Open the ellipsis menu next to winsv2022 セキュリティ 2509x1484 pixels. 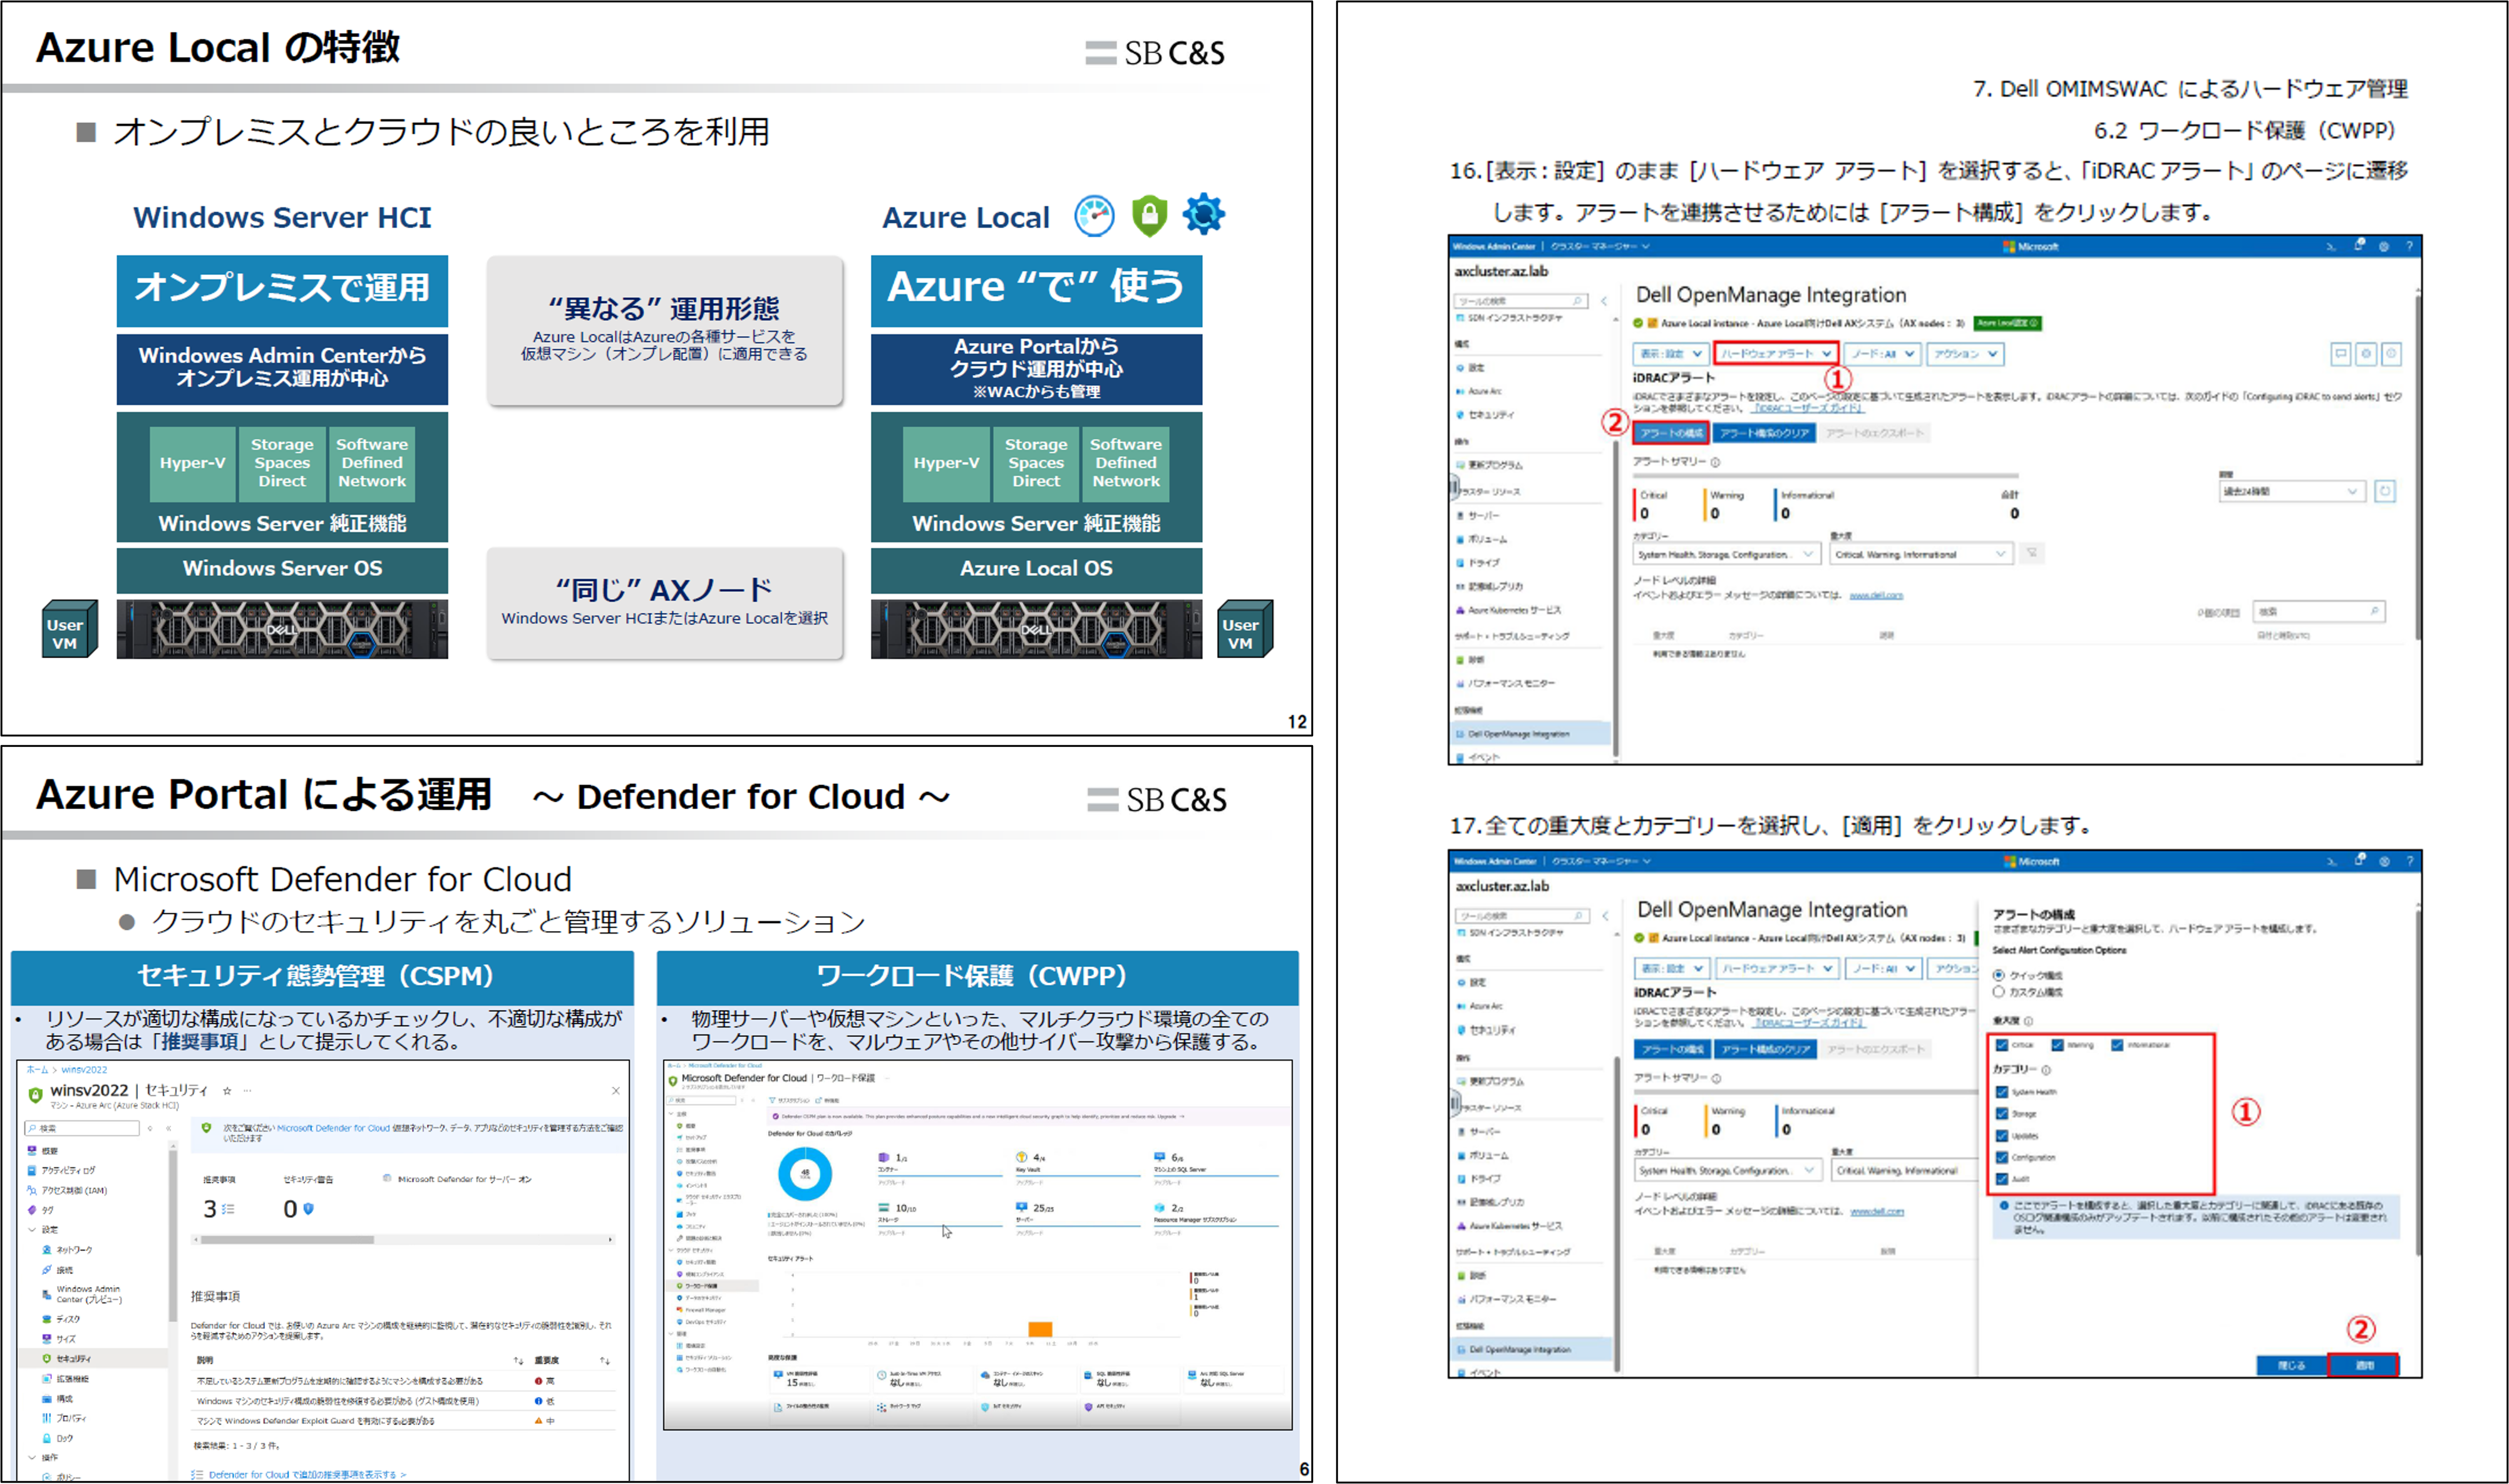click(247, 1091)
